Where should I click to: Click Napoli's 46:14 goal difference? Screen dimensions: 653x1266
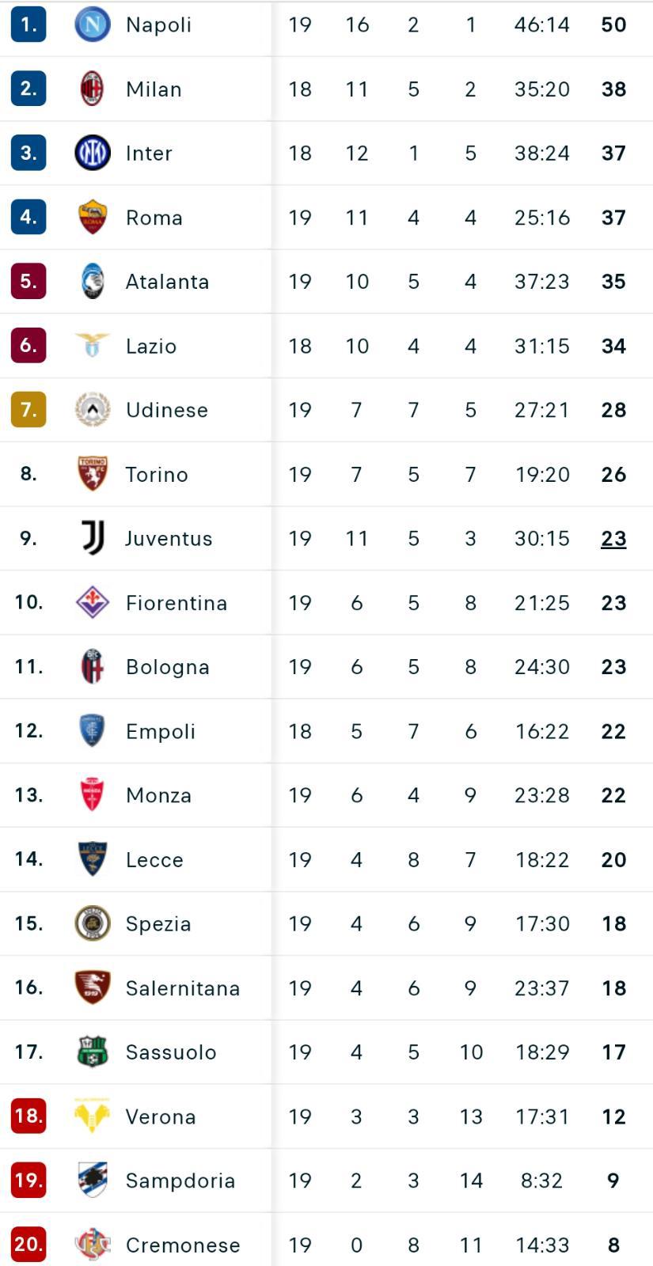click(541, 25)
